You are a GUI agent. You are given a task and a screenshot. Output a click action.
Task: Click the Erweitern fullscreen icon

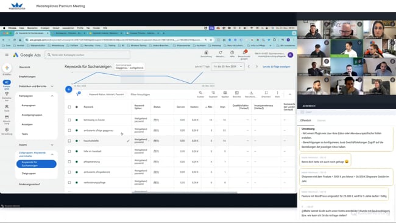pos(266,93)
